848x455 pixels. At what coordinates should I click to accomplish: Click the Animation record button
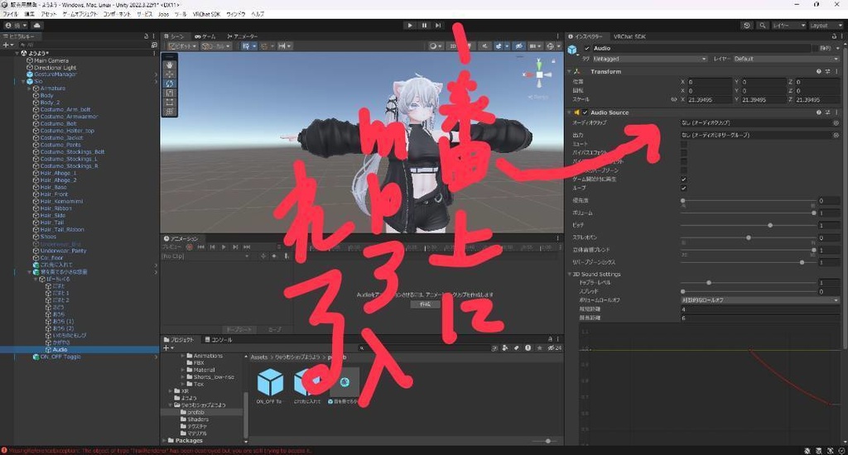tap(190, 247)
